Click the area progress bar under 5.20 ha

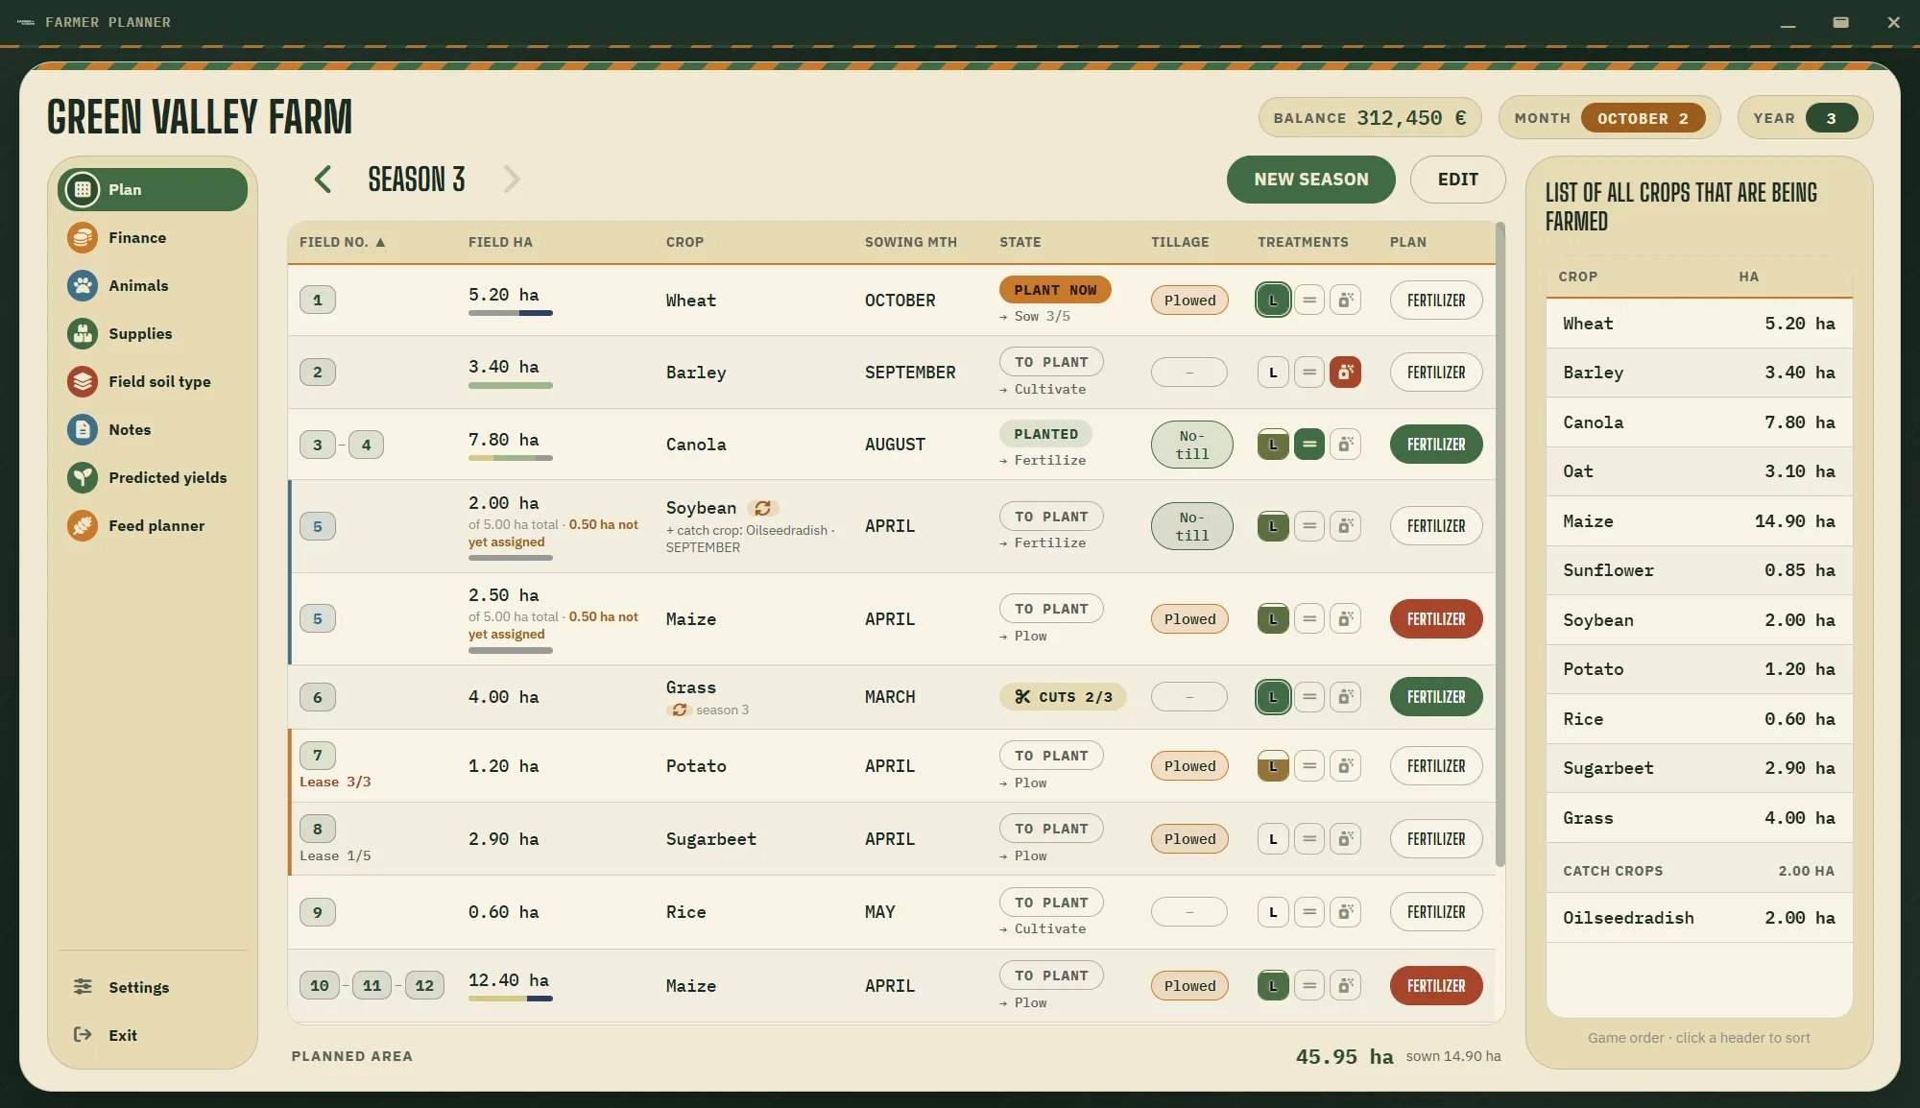(510, 313)
